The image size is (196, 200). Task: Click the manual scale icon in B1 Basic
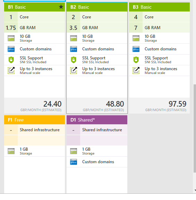(x=11, y=70)
